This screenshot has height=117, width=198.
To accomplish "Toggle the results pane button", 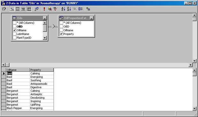I will point(29,9).
